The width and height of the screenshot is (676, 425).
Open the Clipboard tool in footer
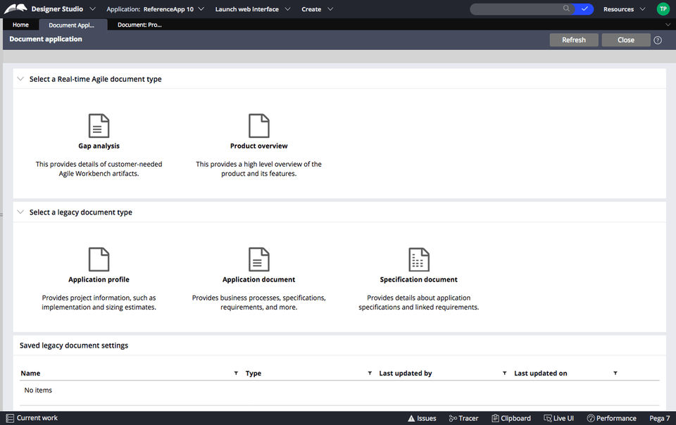[511, 418]
